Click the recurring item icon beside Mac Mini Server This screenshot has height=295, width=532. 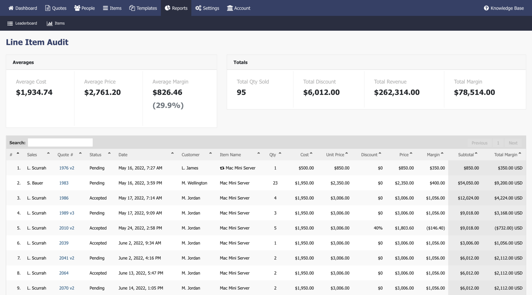(222, 168)
